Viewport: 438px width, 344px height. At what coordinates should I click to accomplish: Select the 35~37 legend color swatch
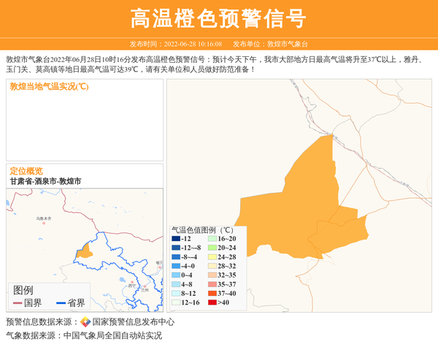pos(212,284)
